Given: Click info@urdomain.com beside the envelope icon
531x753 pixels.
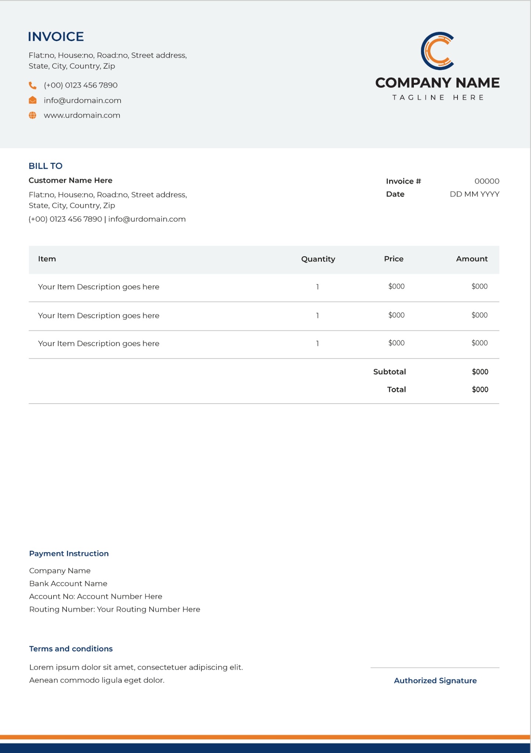Looking at the screenshot, I should 82,100.
